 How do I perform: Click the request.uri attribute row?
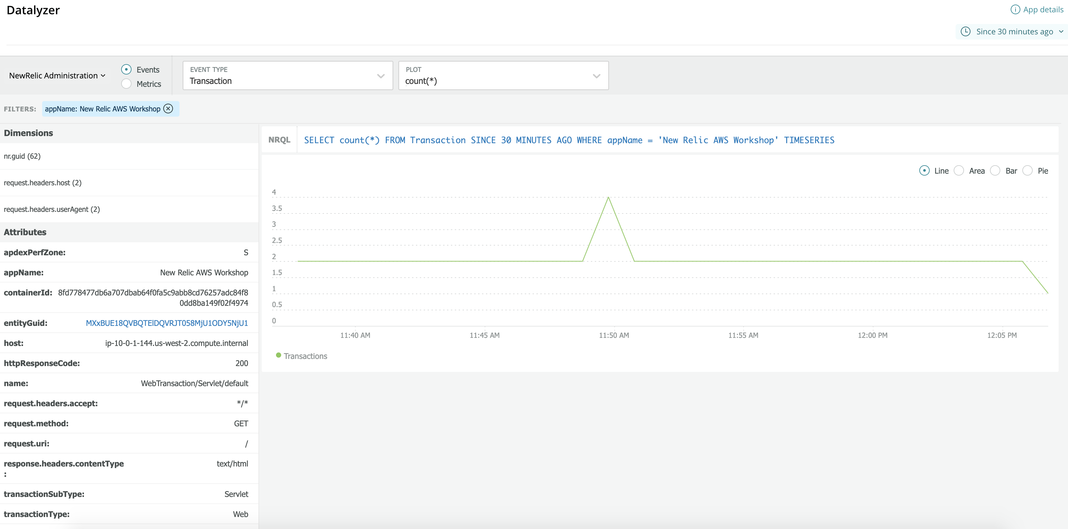point(129,443)
